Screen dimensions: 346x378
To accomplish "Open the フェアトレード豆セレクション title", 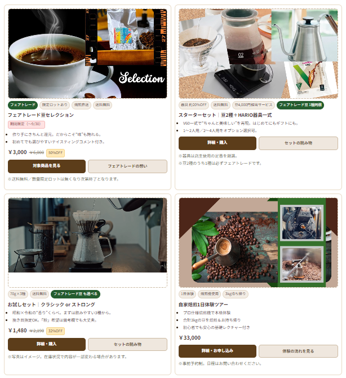I will (x=41, y=115).
